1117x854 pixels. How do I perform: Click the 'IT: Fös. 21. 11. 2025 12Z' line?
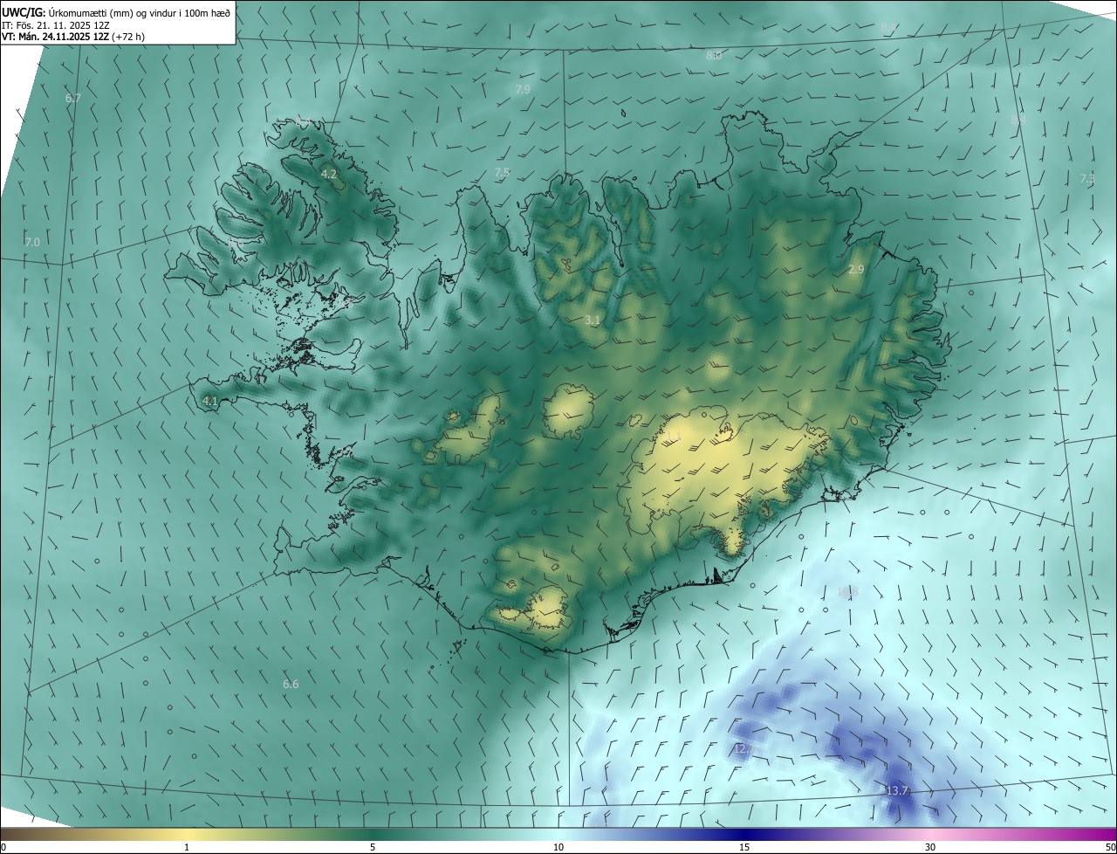pos(56,25)
